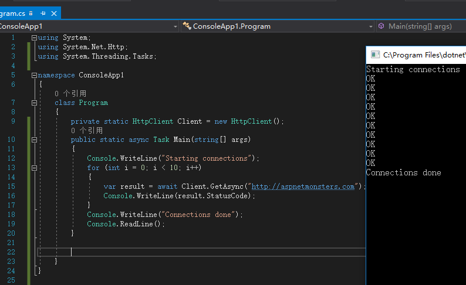Click the method cube icon beside Main(string[] args)
Image resolution: width=466 pixels, height=285 pixels.
tap(381, 26)
